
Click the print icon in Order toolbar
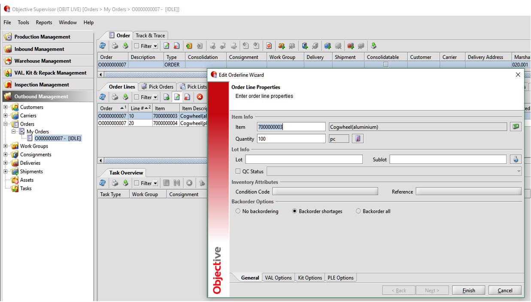(x=115, y=46)
